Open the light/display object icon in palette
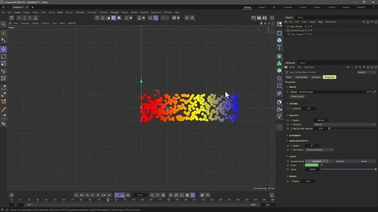This screenshot has width=378, height=212. [x=279, y=116]
